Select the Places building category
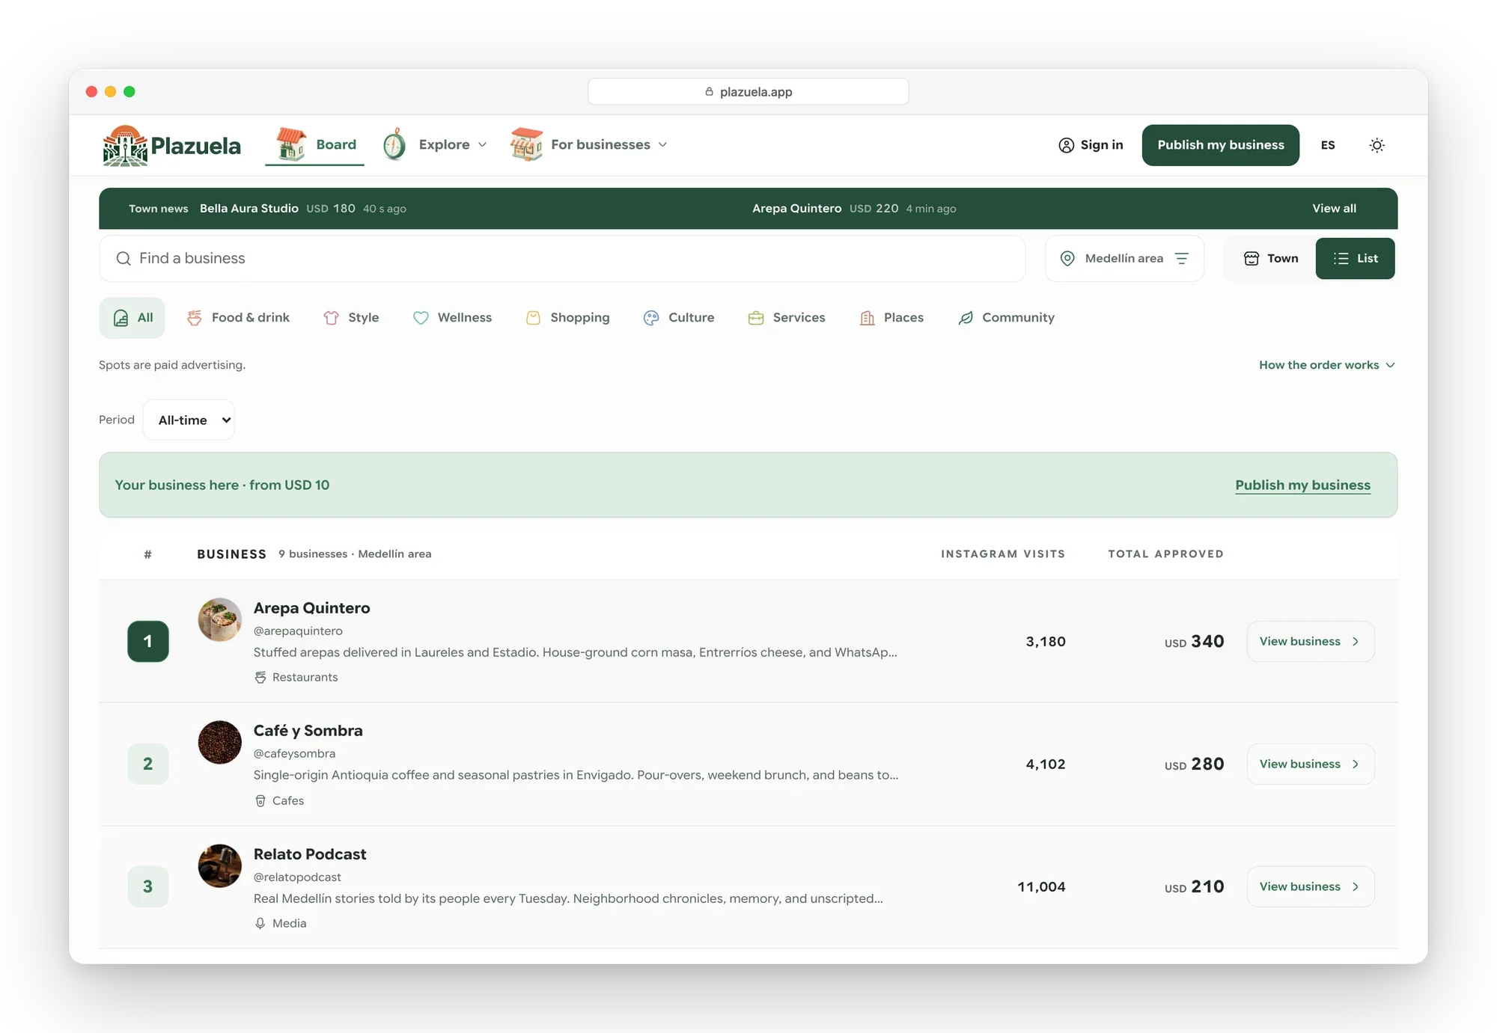 (891, 318)
